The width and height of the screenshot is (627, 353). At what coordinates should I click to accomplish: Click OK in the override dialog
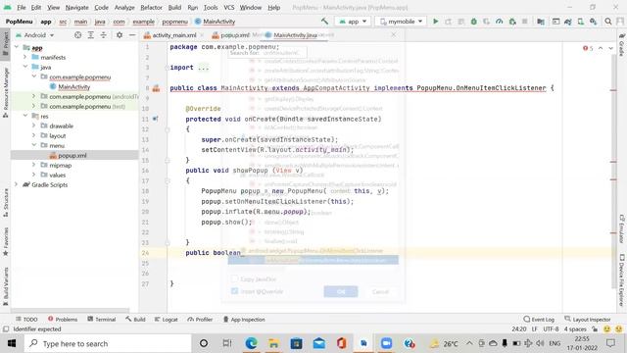341,291
